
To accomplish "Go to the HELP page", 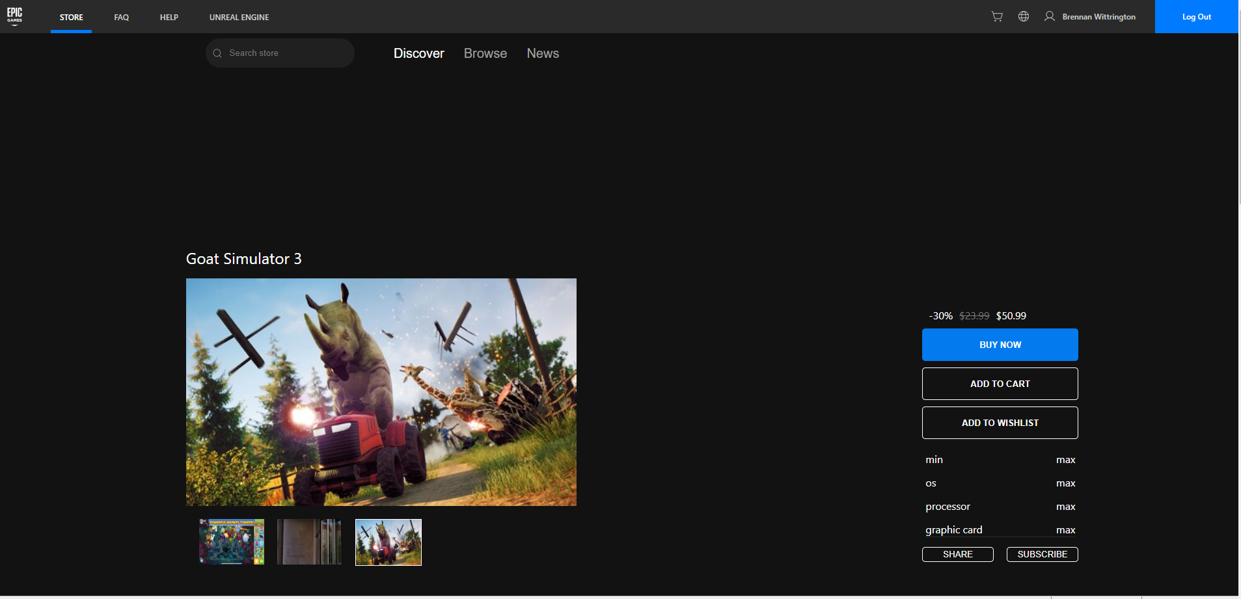I will (169, 17).
